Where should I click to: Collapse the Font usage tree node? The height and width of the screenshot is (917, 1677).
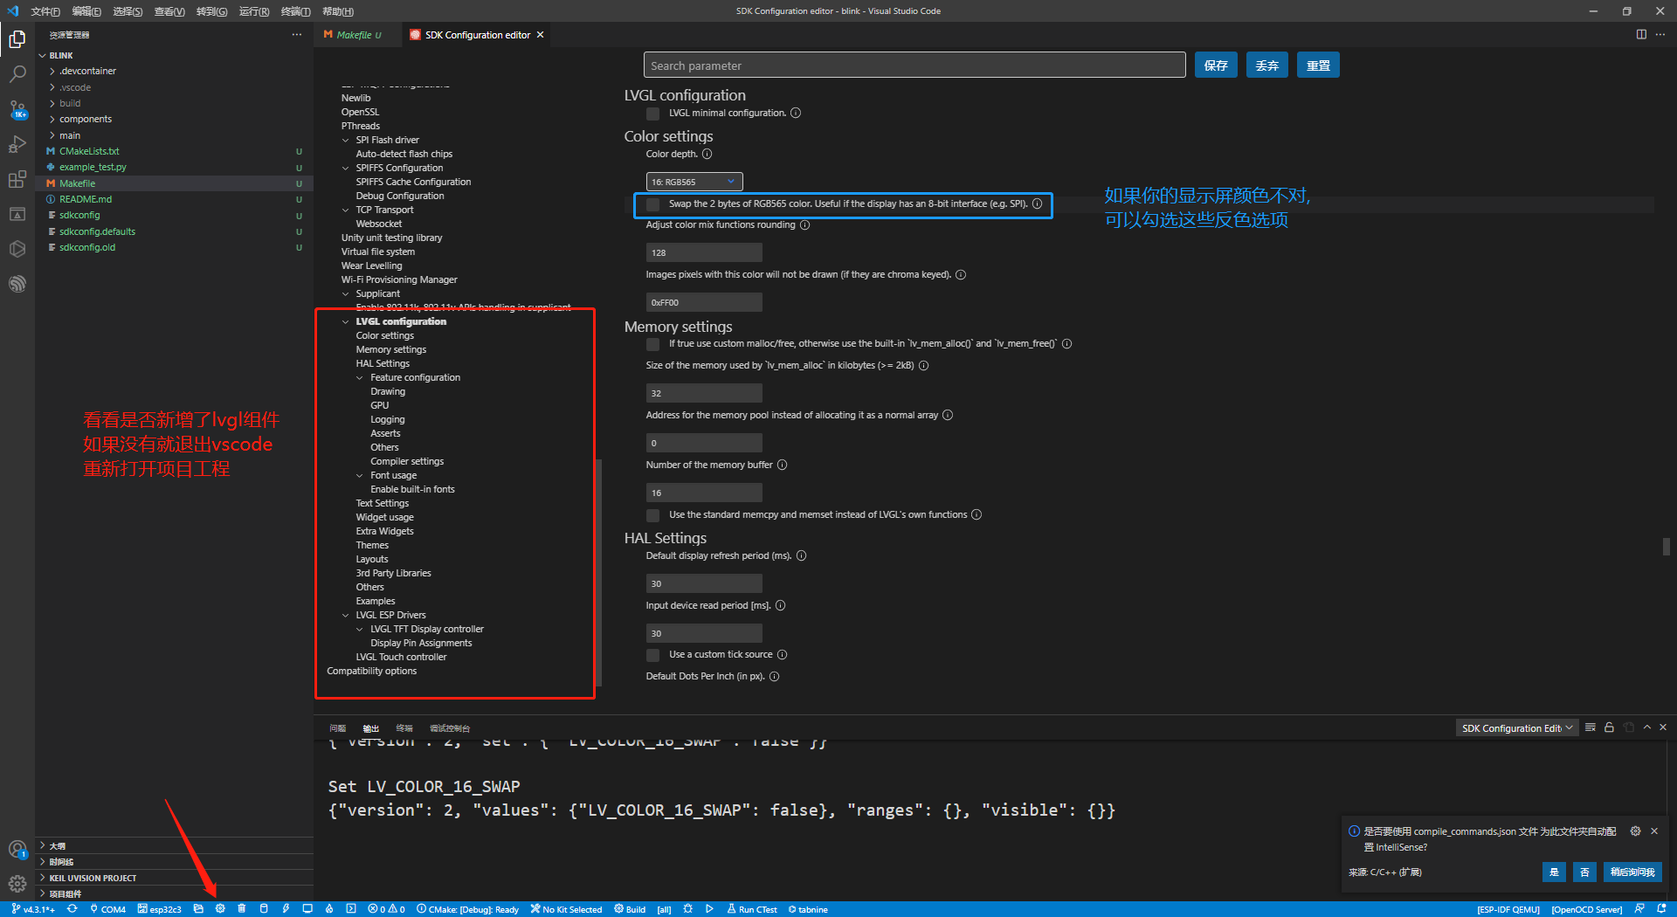coord(360,475)
